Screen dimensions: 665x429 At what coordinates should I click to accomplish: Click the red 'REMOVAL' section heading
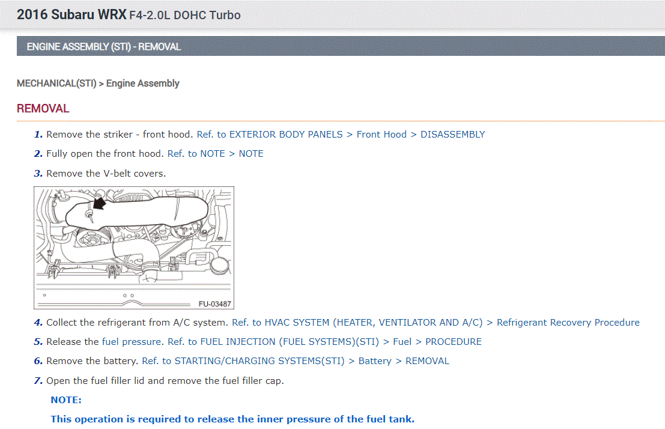pyautogui.click(x=43, y=109)
